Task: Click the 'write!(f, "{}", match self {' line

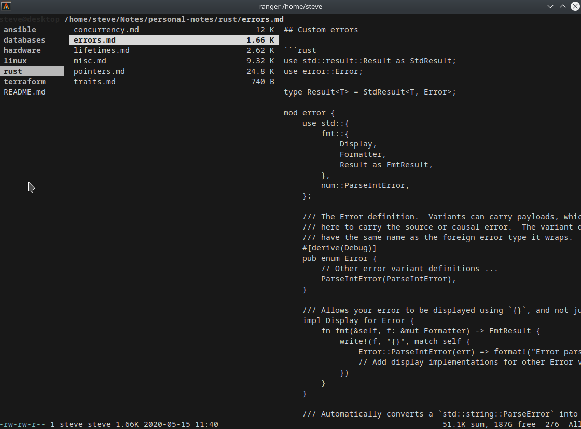Action: click(405, 341)
